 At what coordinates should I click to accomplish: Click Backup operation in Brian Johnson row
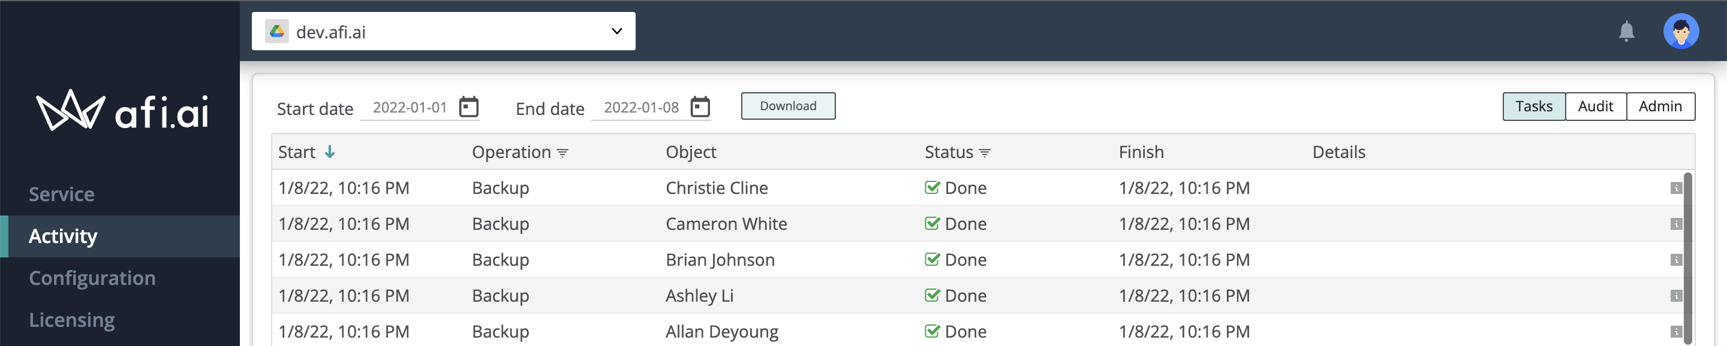click(x=500, y=260)
